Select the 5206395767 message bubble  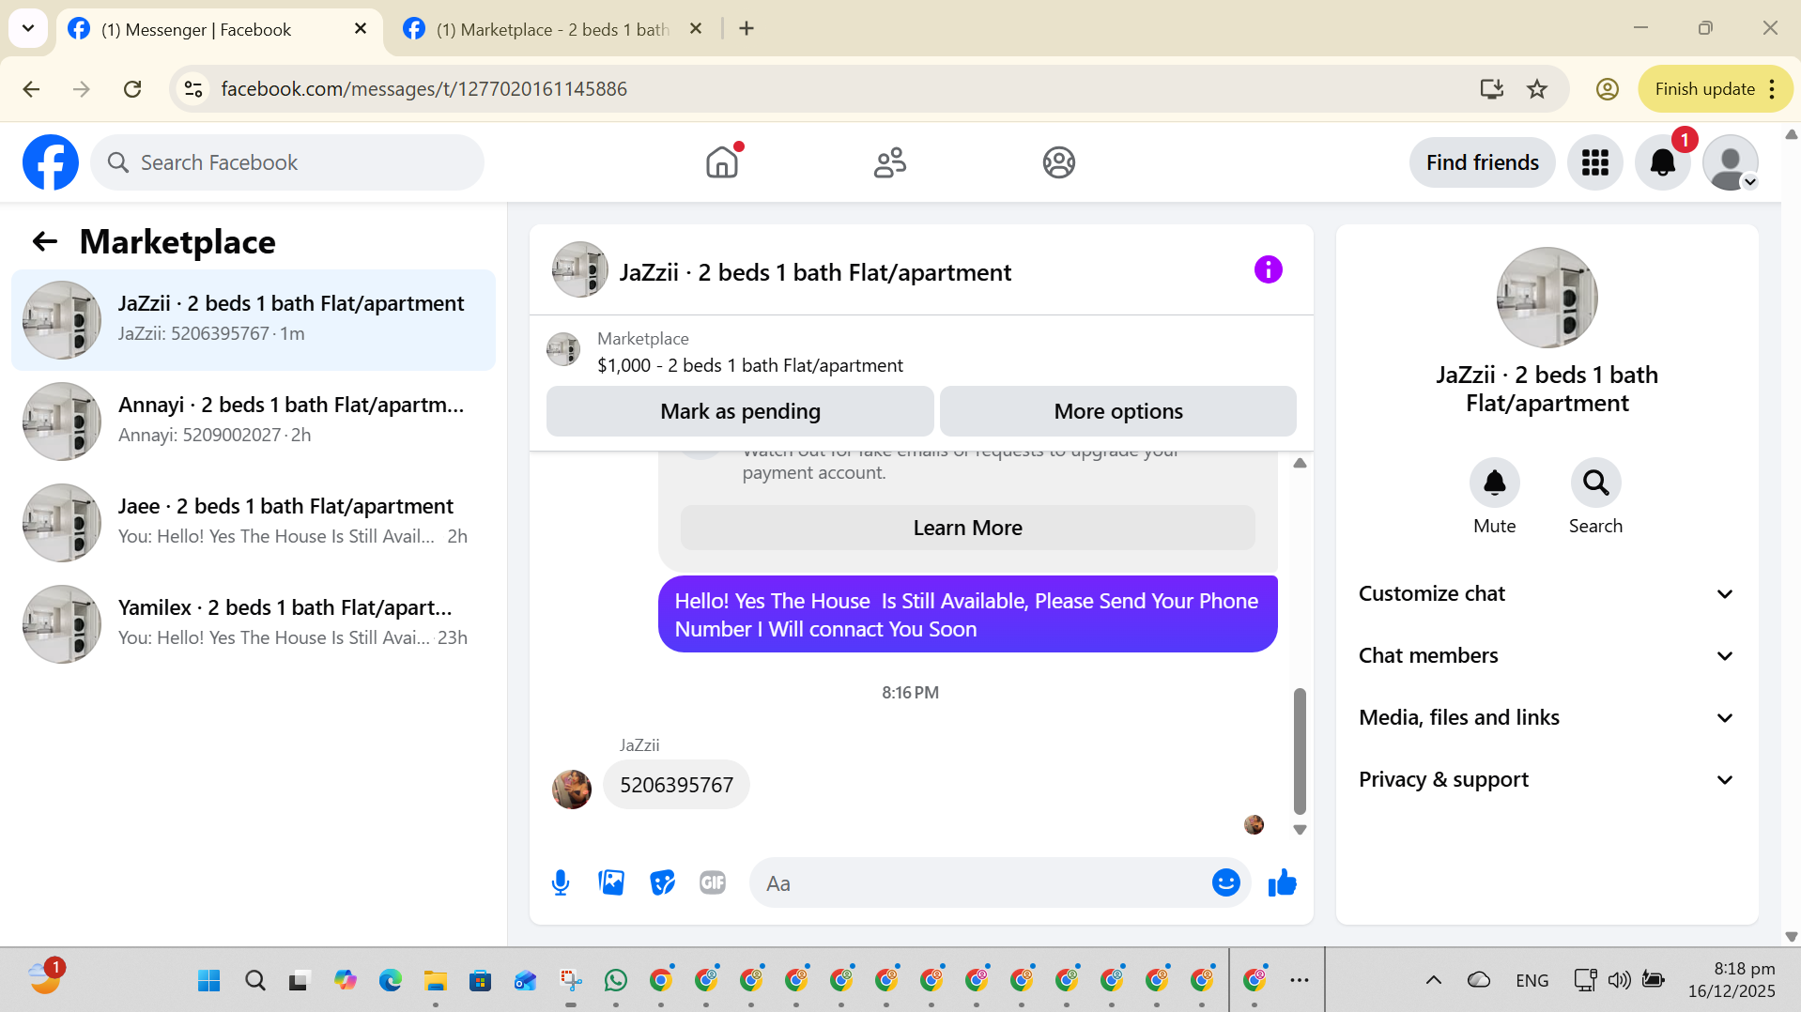[x=676, y=785]
